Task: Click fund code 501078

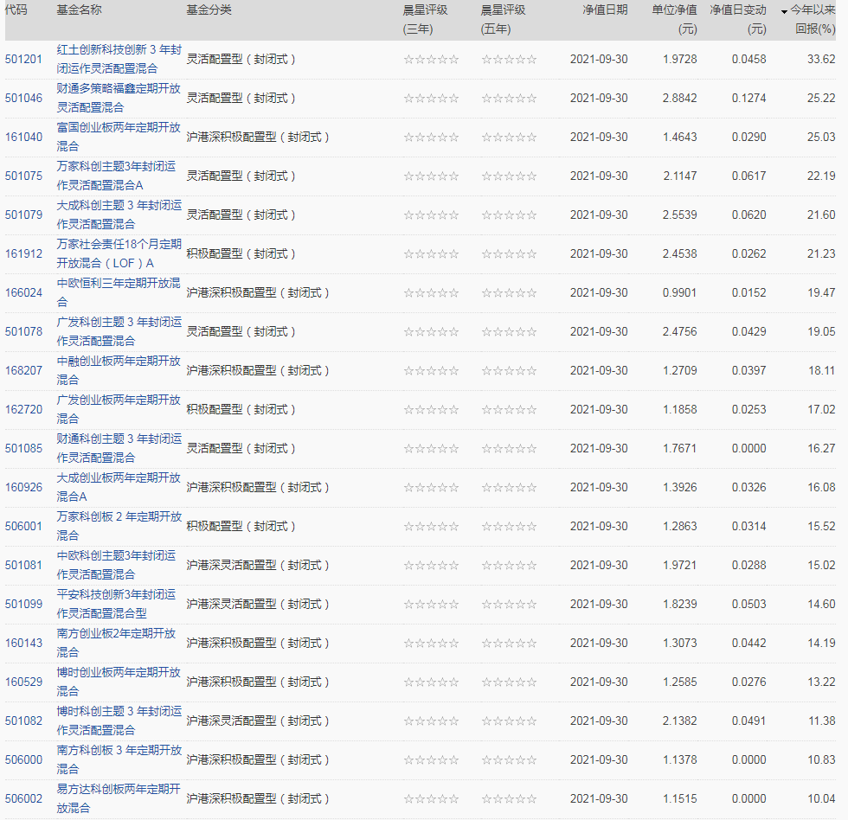Action: pyautogui.click(x=23, y=332)
